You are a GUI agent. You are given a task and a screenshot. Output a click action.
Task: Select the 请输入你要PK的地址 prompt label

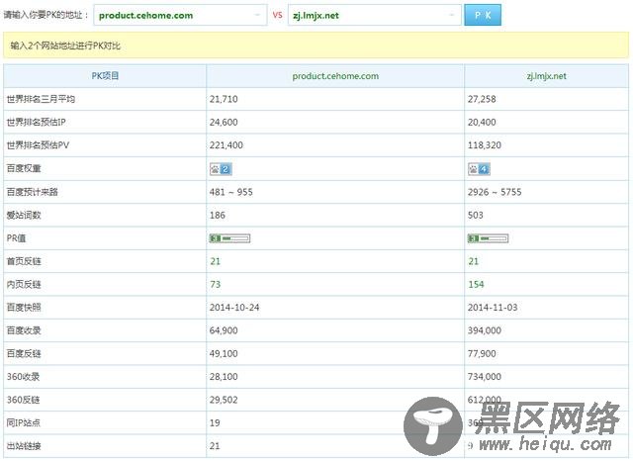point(45,15)
